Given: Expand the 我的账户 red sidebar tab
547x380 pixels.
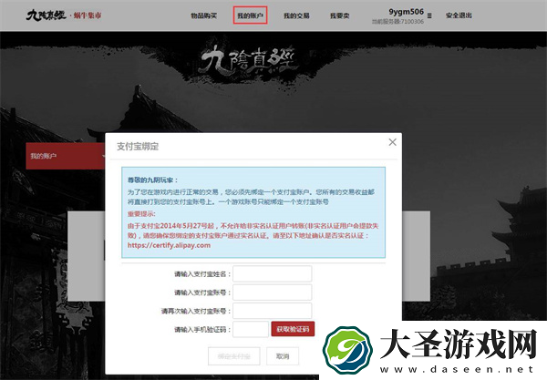Looking at the screenshot, I should [66, 156].
